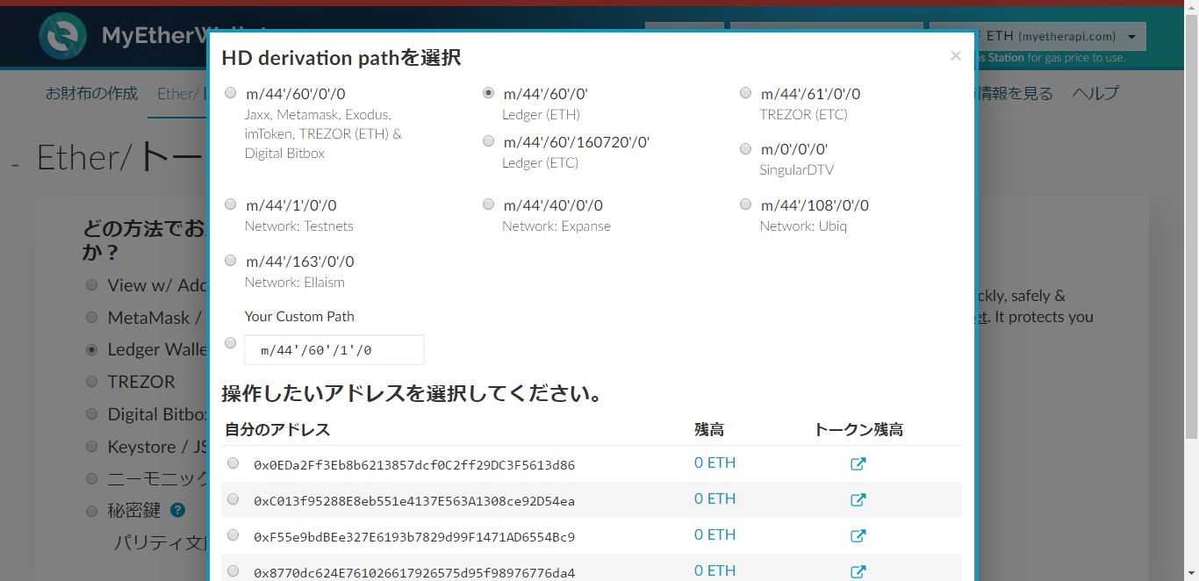Click the トークン残高 column header
Image resolution: width=1199 pixels, height=581 pixels.
[858, 430]
